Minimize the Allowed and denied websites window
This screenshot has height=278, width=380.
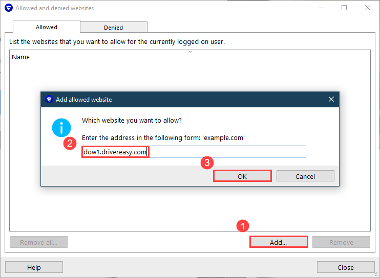tap(321, 8)
